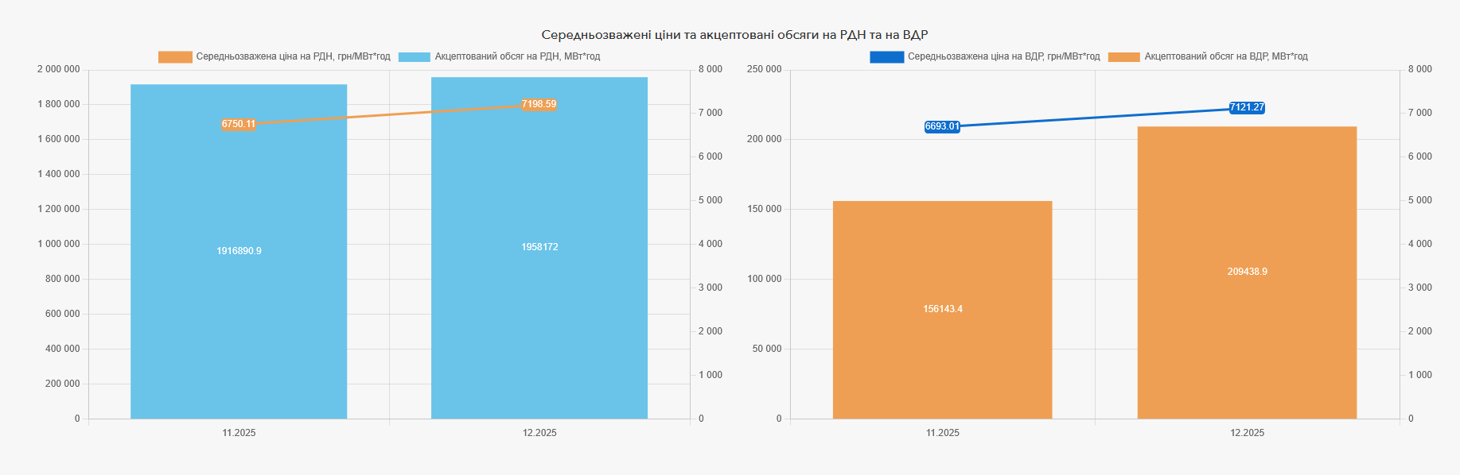Select the 7121.27 blue price point
Image resolution: width=1460 pixels, height=475 pixels.
[1247, 107]
